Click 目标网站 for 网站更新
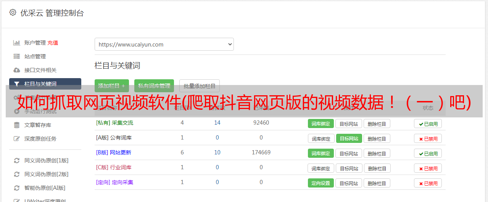Image resolution: width=488 pixels, height=202 pixels. (x=349, y=153)
